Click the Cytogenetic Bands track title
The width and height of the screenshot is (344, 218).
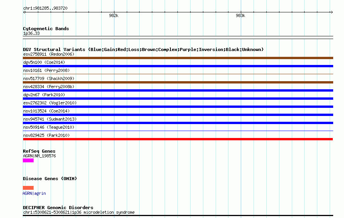(x=46, y=29)
